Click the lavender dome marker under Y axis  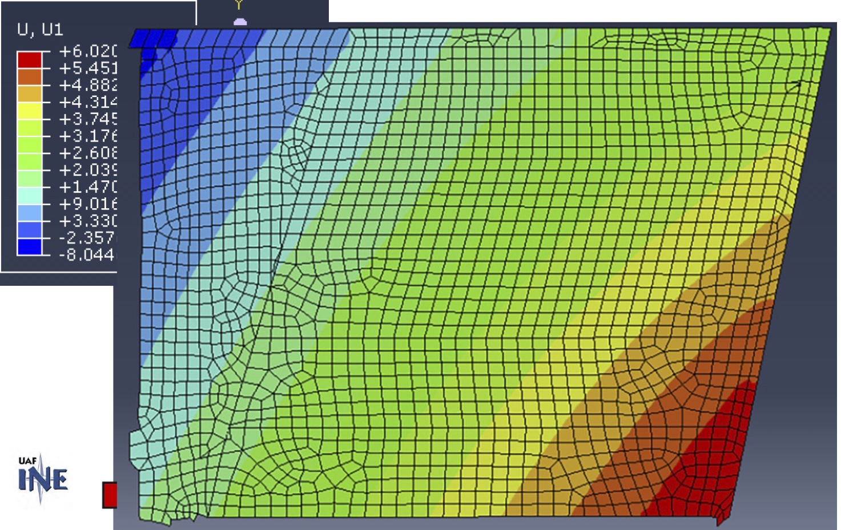point(240,22)
